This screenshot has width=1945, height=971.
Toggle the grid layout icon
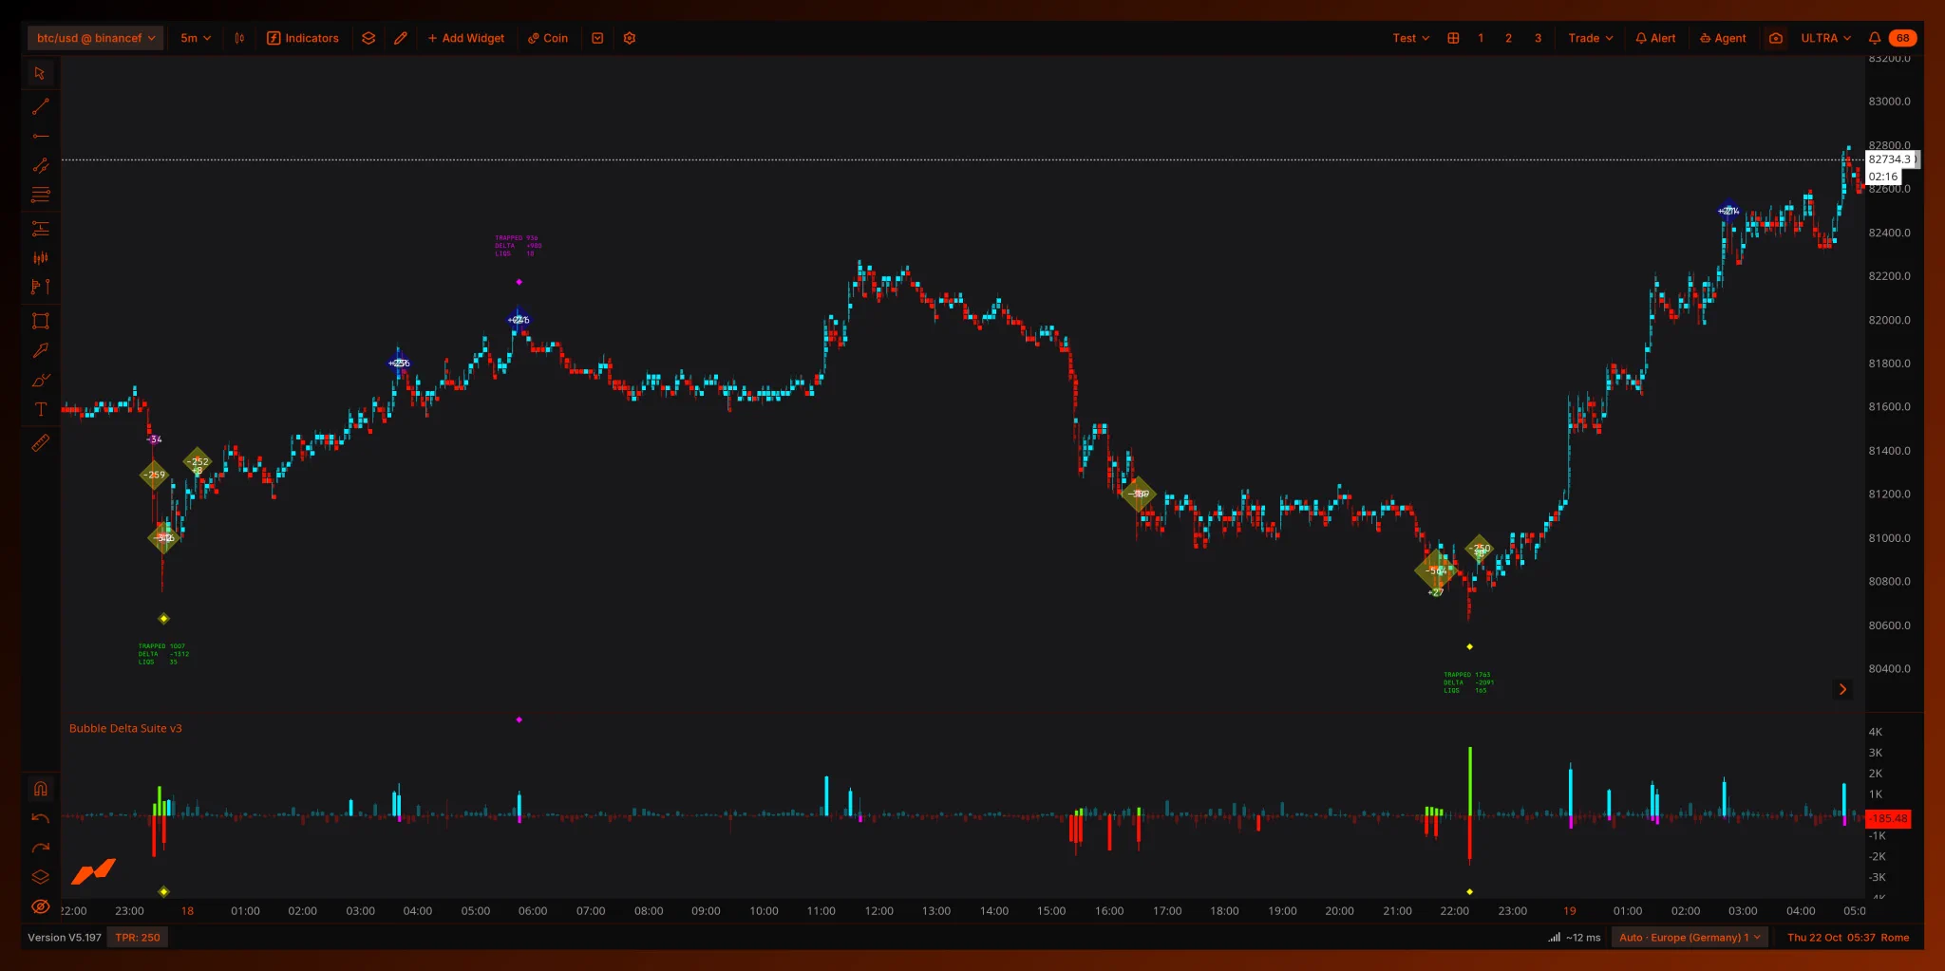(x=1453, y=38)
